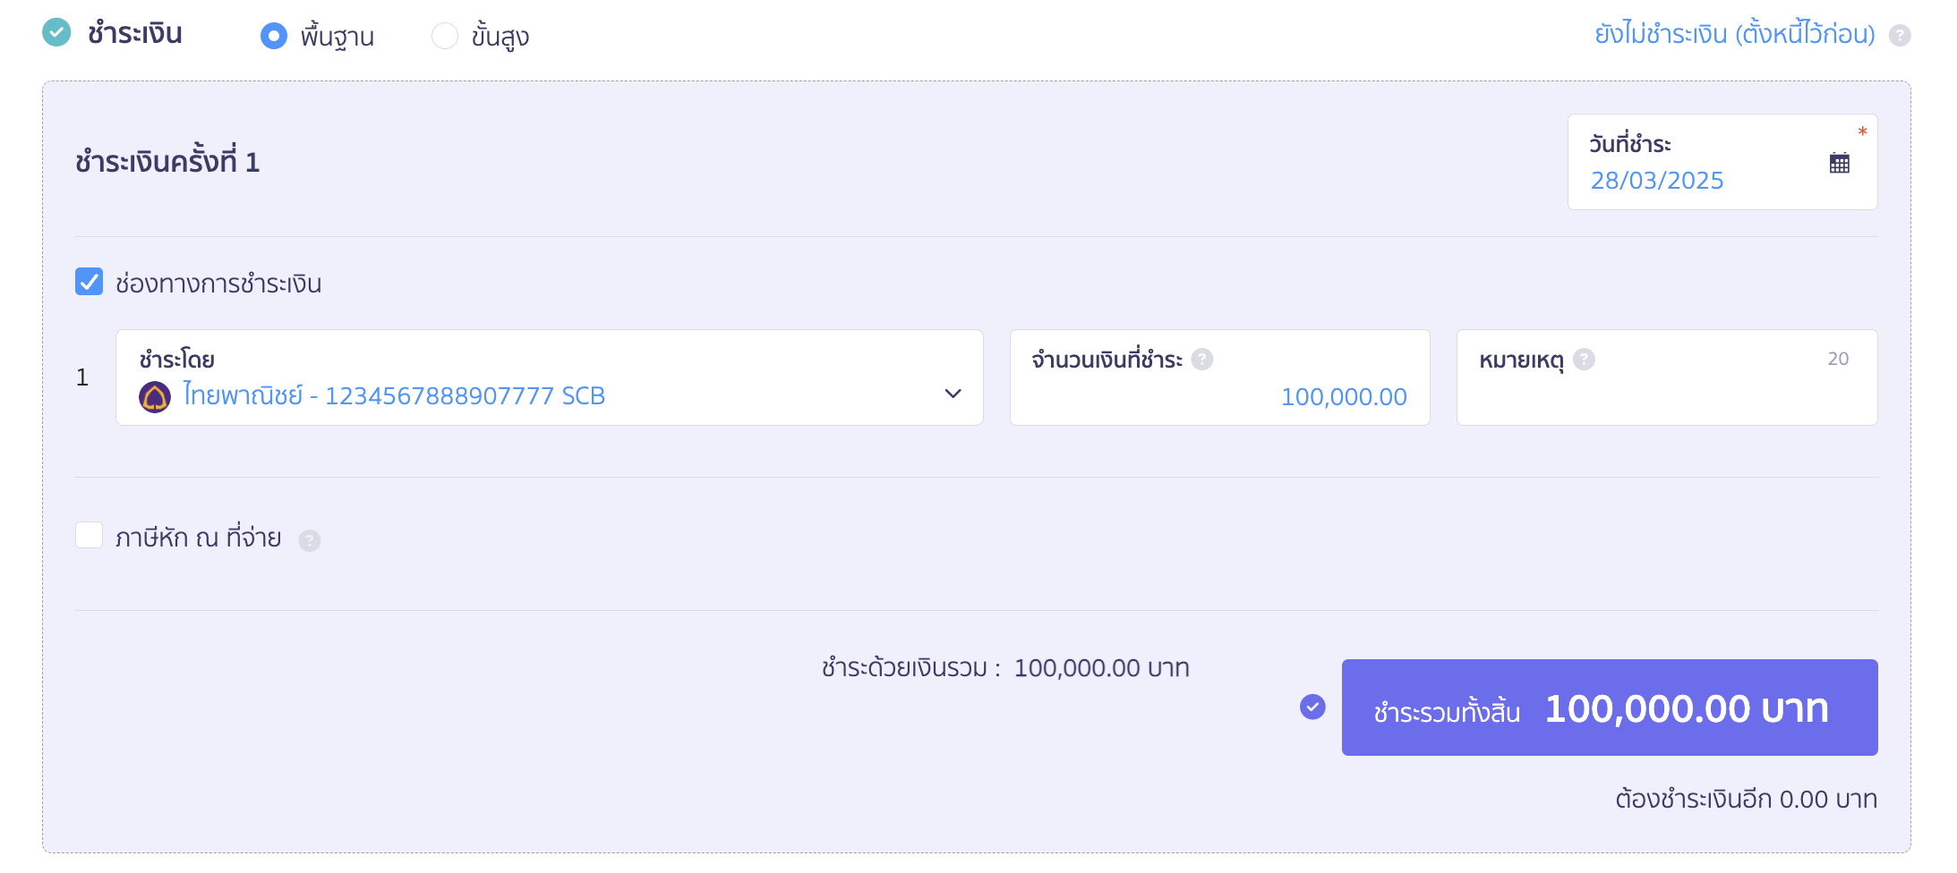Click the chevron arrow in ชำระโดย field
The height and width of the screenshot is (873, 1957).
coord(953,394)
